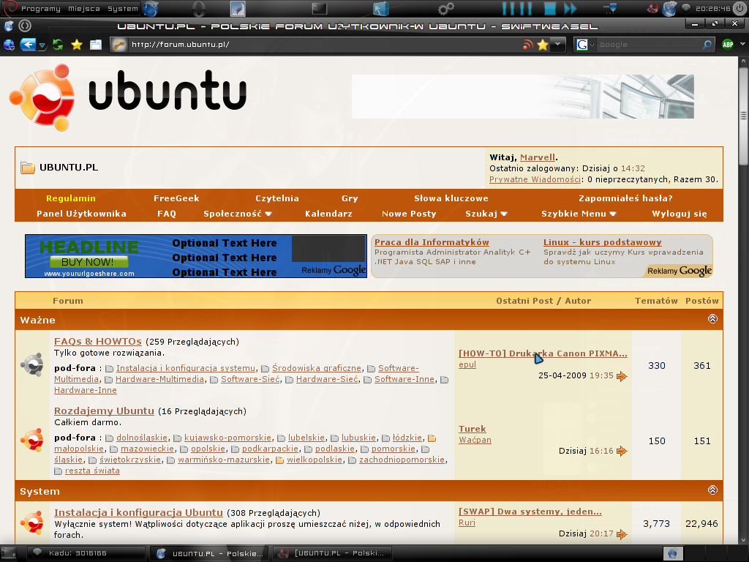Image resolution: width=749 pixels, height=562 pixels.
Task: Click the Ubuntu logo in page header
Action: click(128, 98)
